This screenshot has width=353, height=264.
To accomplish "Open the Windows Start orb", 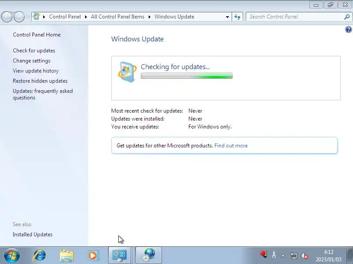I will tap(12, 256).
